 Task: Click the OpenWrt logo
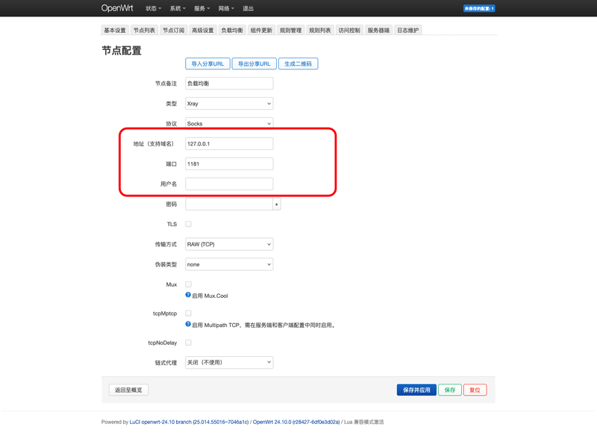119,8
